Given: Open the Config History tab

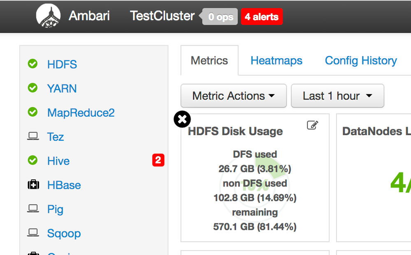Looking at the screenshot, I should click(360, 60).
